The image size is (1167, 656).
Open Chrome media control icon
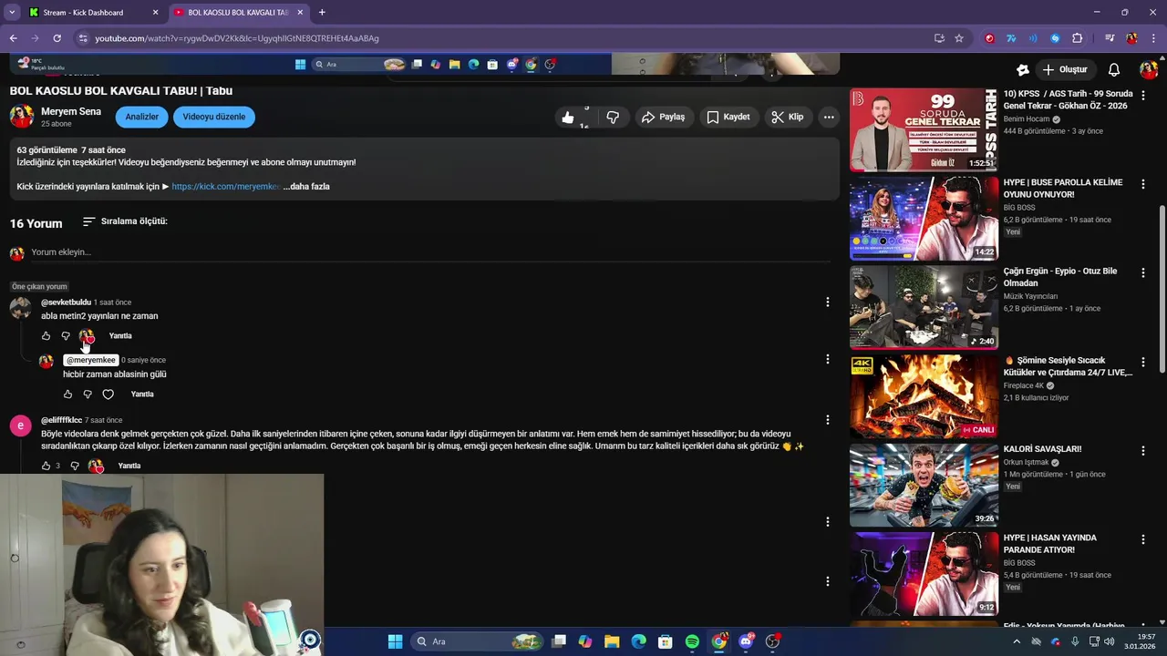[x=1110, y=38]
